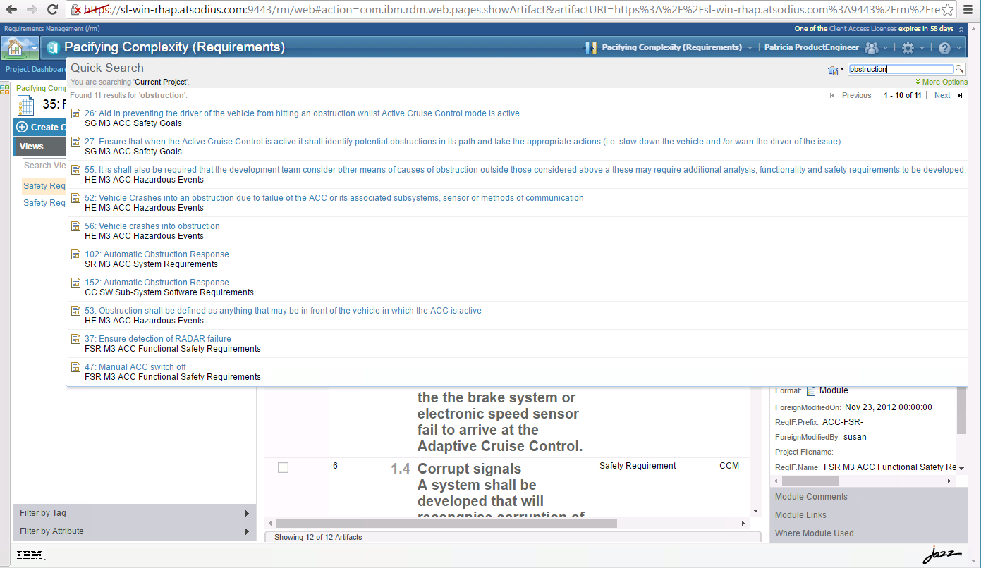Open the Chrome menu icon
The image size is (981, 568).
tap(968, 10)
